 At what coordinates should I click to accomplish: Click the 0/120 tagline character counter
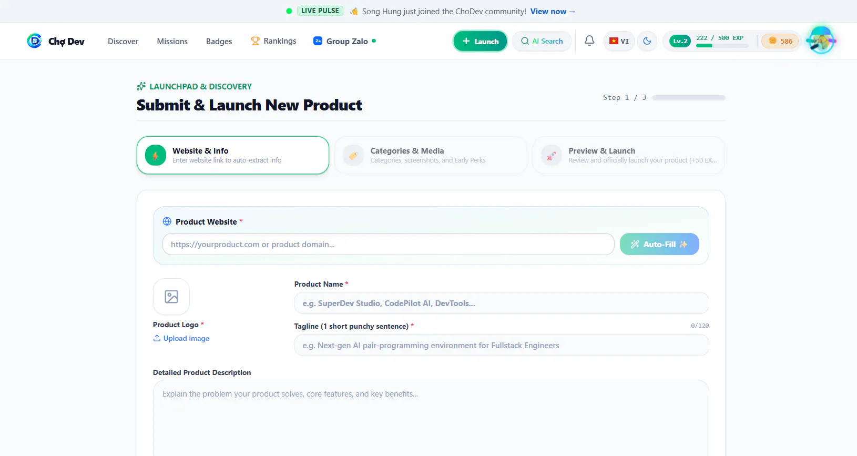[x=700, y=326]
